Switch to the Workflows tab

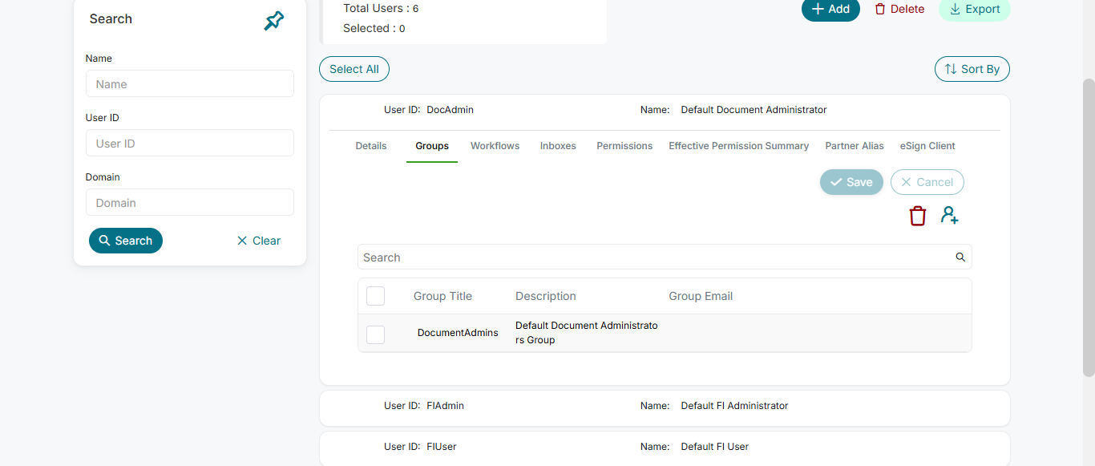495,146
